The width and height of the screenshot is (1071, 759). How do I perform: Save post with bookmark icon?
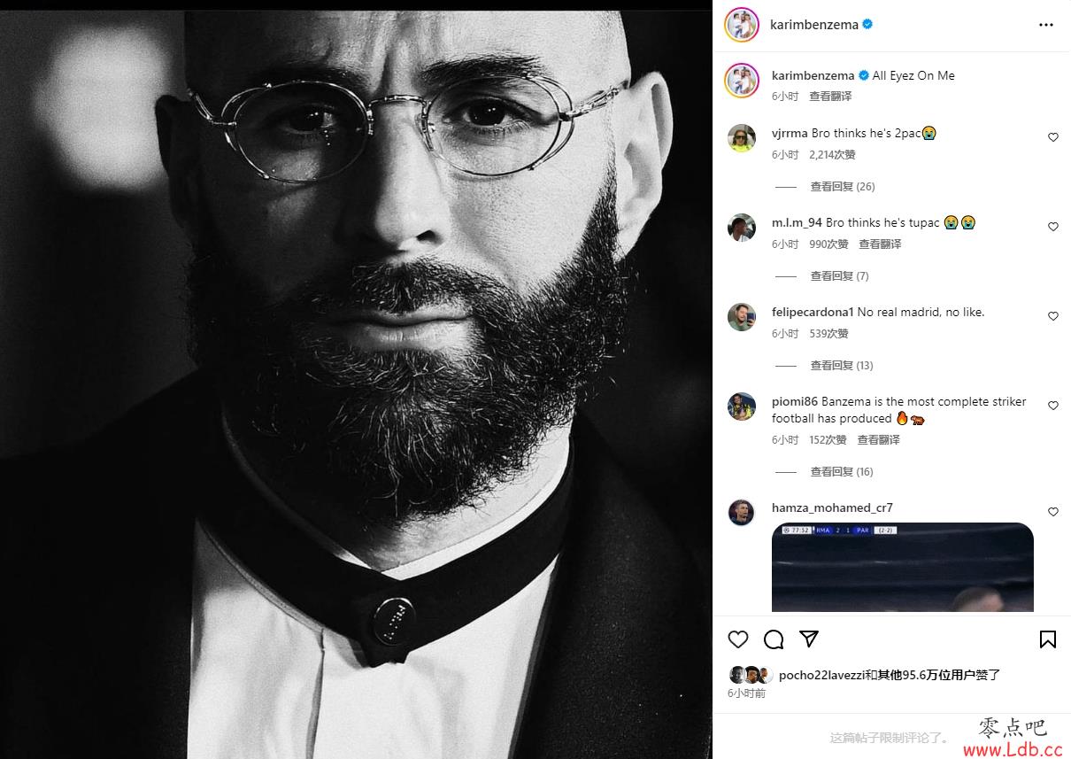tap(1048, 639)
